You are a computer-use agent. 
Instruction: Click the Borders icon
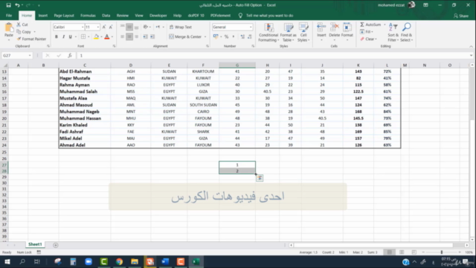point(83,36)
